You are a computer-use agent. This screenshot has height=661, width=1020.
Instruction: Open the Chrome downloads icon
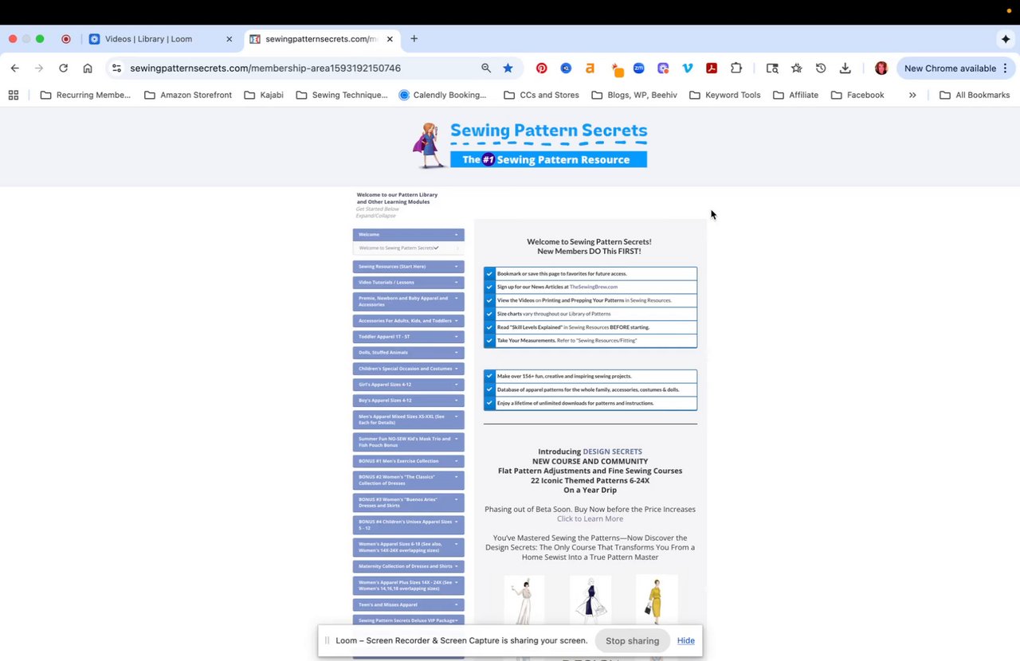[845, 68]
